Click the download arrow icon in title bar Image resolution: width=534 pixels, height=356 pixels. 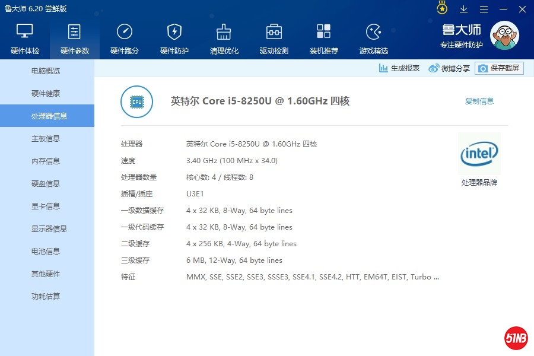click(464, 9)
